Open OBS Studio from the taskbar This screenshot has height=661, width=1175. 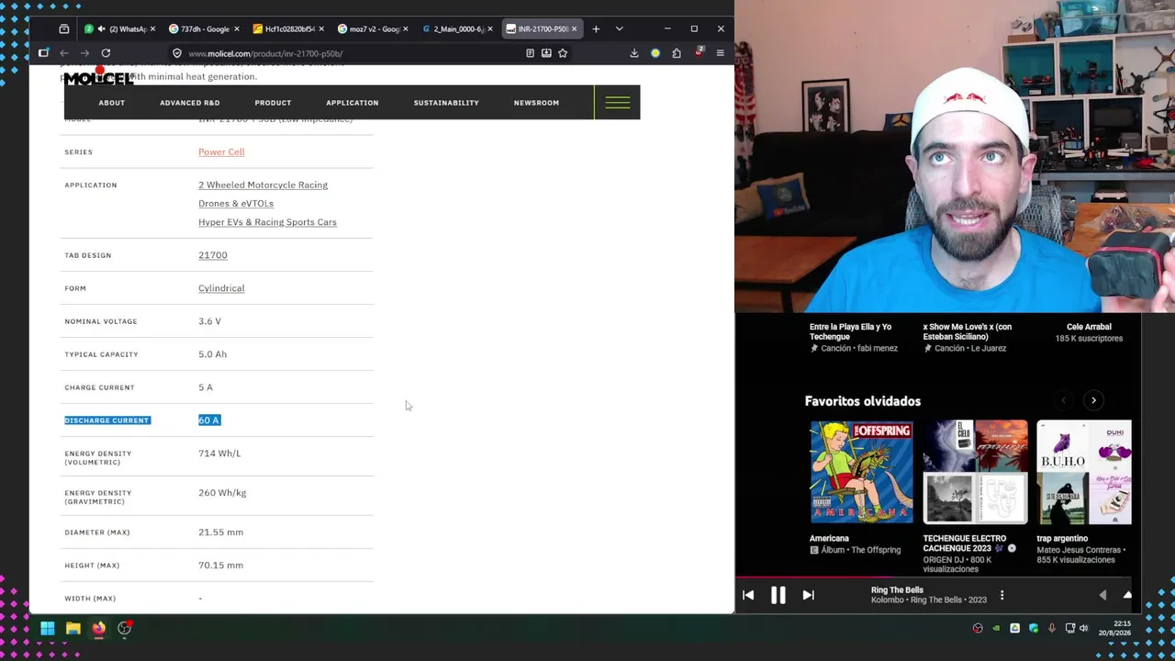coord(124,628)
